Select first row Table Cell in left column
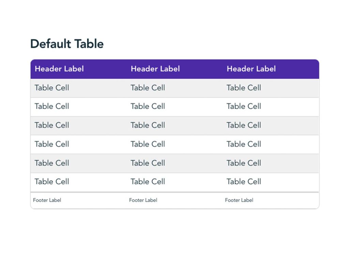The height and width of the screenshot is (261, 349). click(x=52, y=88)
